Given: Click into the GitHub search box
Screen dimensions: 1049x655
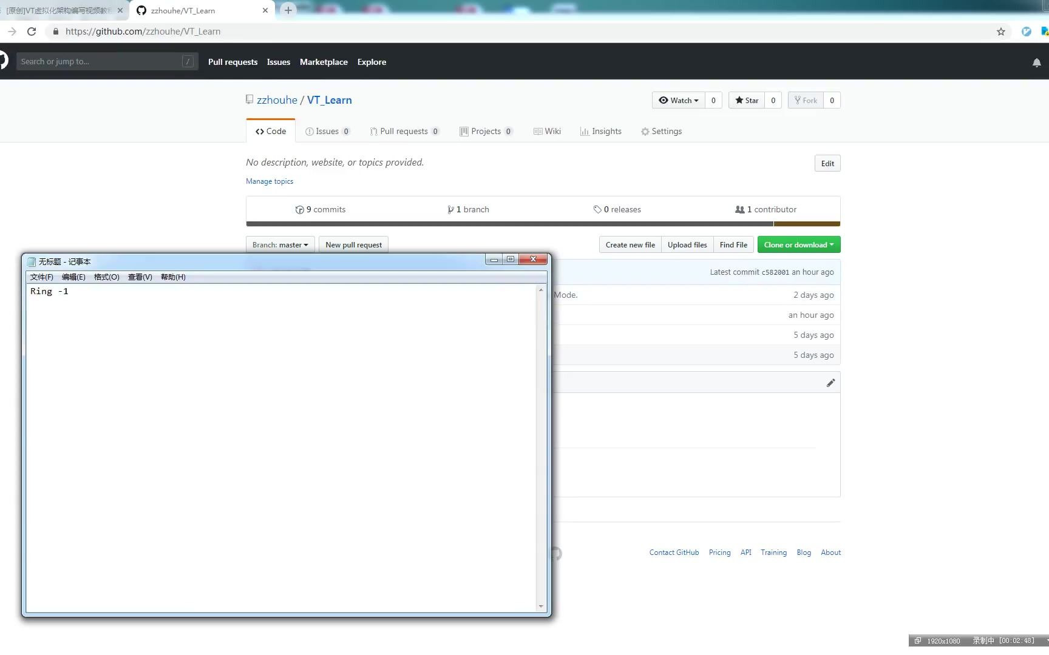Looking at the screenshot, I should (x=107, y=61).
